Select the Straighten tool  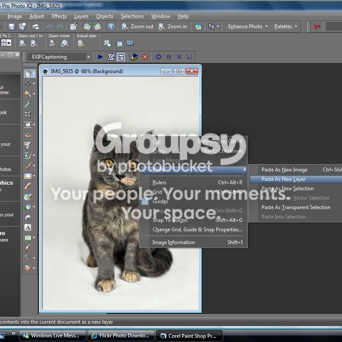click(28, 125)
